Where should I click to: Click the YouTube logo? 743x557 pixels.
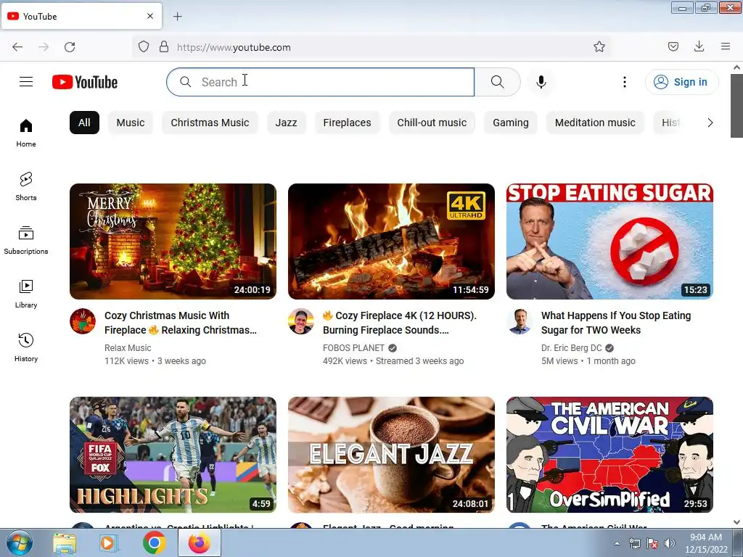click(85, 82)
